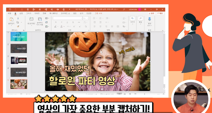Screen dimensions: 212x113
Task: Open the font size 72+ dropdown
Action: [x=88, y=18]
